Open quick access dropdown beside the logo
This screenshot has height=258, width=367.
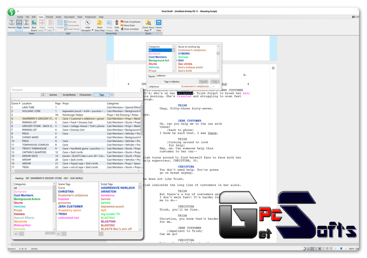(x=18, y=11)
